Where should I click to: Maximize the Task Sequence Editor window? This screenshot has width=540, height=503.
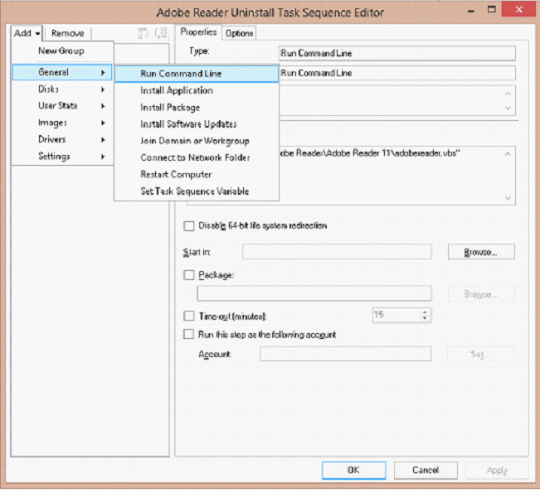[492, 10]
